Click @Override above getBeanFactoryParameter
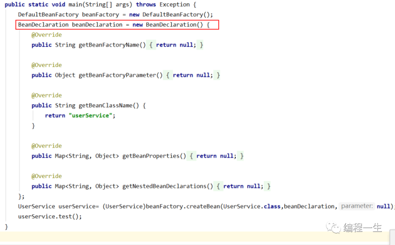395x245 pixels. (x=47, y=65)
